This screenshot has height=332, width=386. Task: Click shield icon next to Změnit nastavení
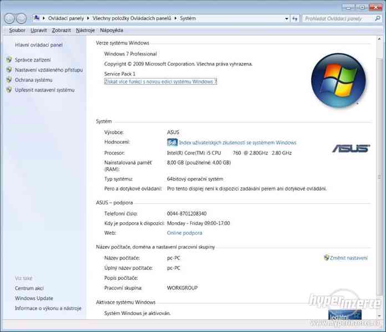click(x=327, y=257)
